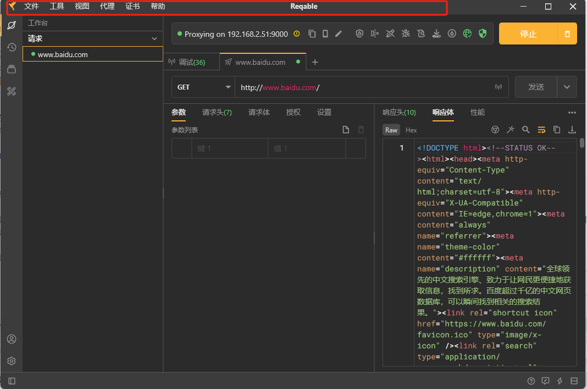Toggle the rewrite feature icon
587x389 pixels.
(x=390, y=34)
